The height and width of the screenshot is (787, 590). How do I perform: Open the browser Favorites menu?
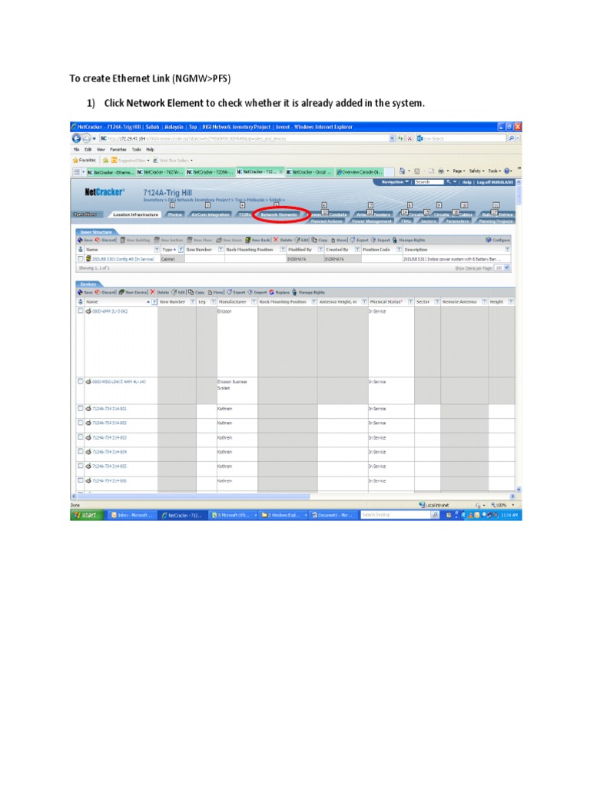118,150
